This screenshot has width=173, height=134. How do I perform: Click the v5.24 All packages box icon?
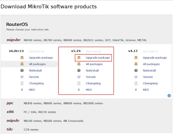[x=79, y=64]
